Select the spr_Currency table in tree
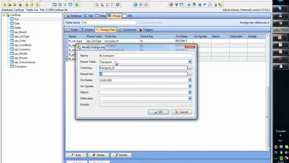 [x=22, y=49]
